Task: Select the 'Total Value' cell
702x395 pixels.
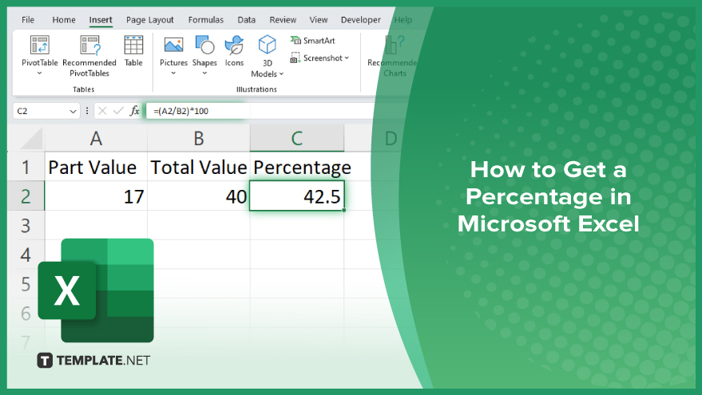Action: click(x=198, y=168)
